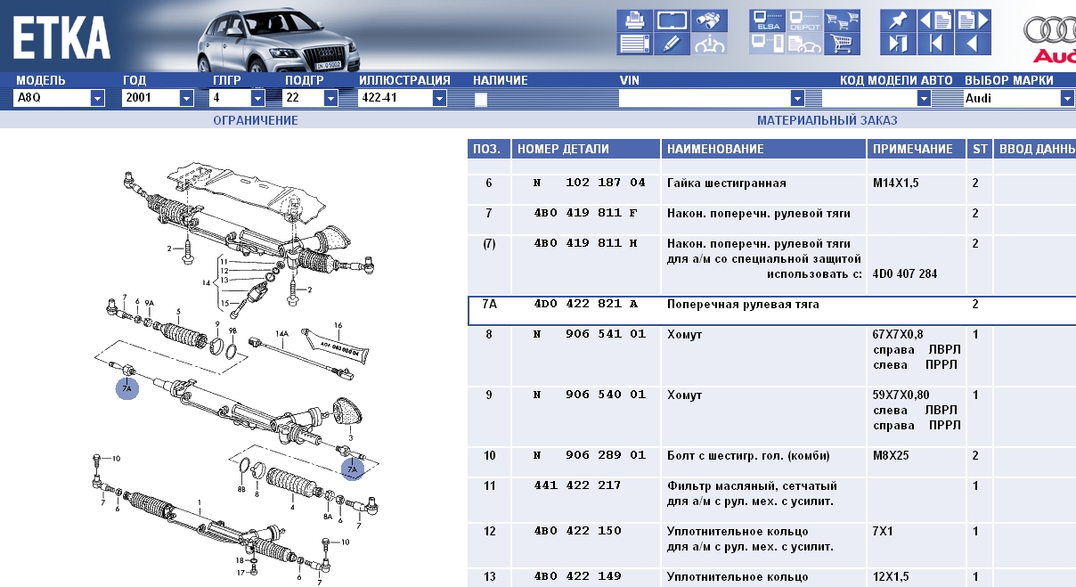
Task: Click the highlighted 7A callout near the left tie rod
Action: pyautogui.click(x=126, y=389)
